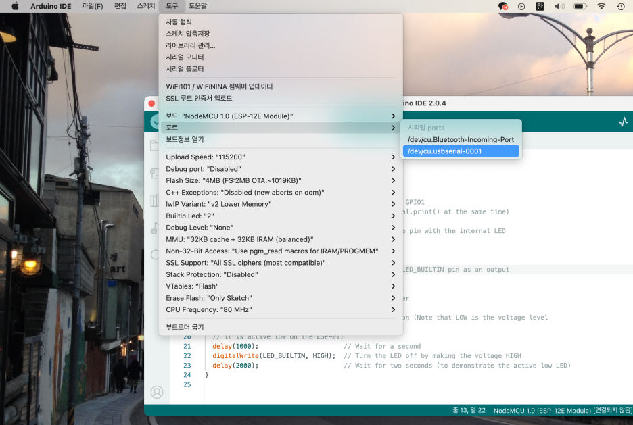This screenshot has width=633, height=425.
Task: Click the delay(1000); code on line 21
Action: click(235, 346)
